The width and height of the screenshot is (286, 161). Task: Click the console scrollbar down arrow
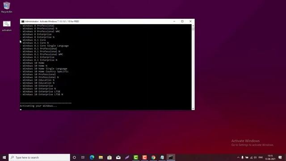193,108
